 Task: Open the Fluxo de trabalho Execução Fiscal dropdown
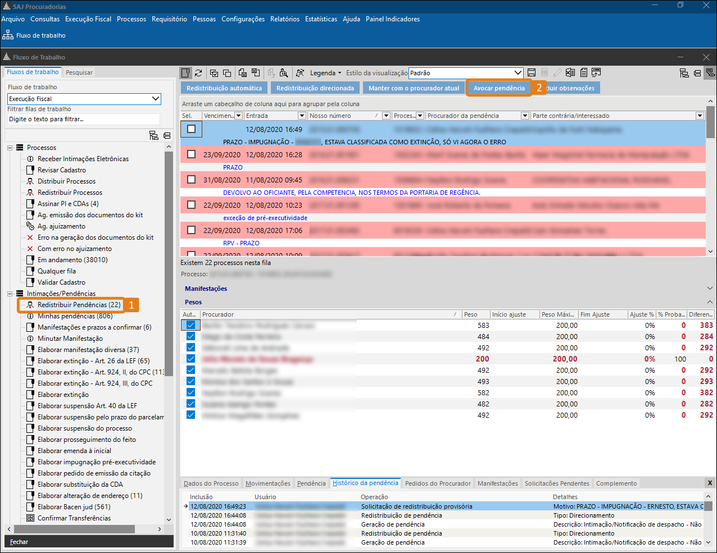point(156,99)
